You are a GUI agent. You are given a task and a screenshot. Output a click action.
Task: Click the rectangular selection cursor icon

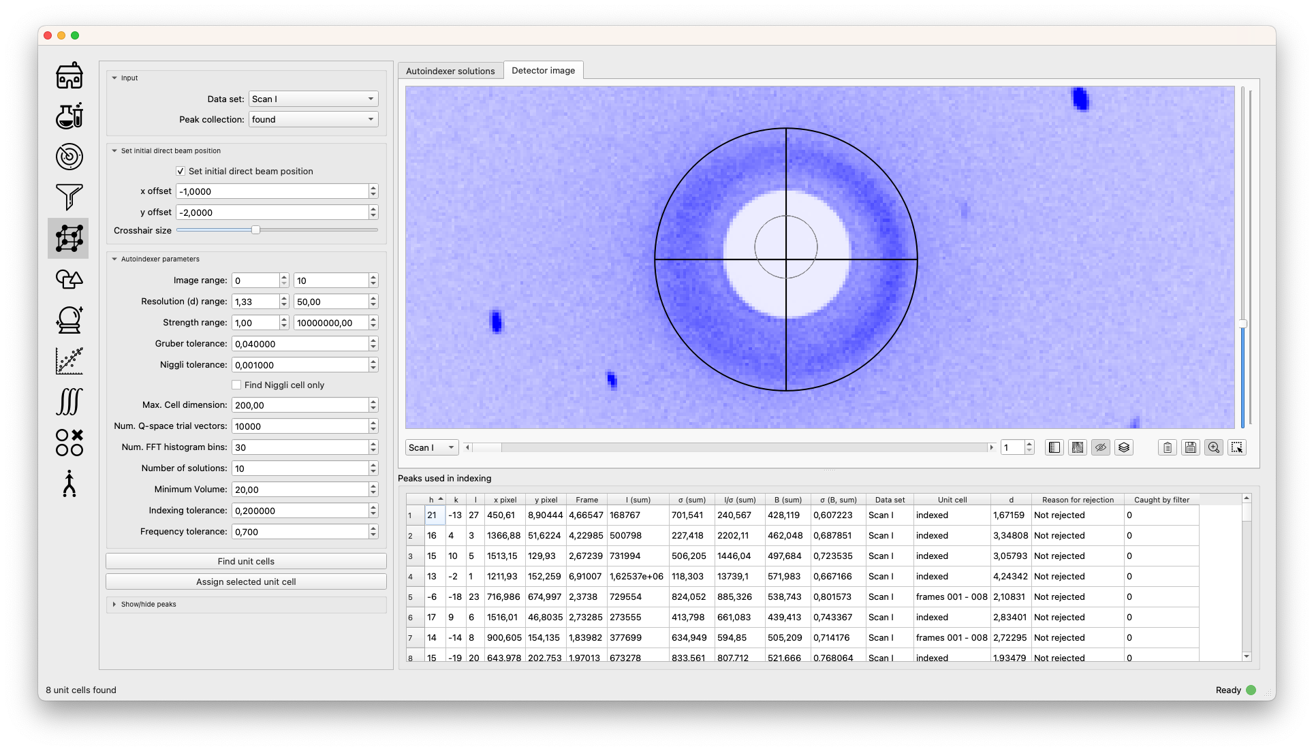[1236, 447]
